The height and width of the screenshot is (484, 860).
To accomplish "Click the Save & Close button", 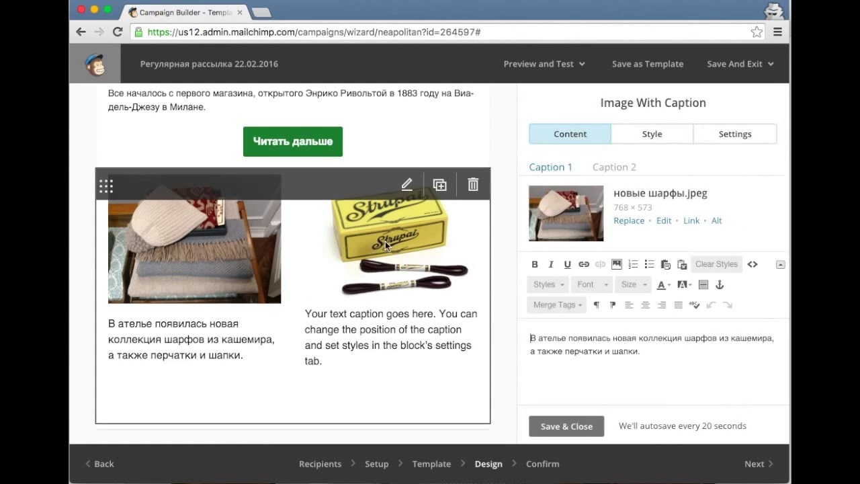I will pos(566,426).
